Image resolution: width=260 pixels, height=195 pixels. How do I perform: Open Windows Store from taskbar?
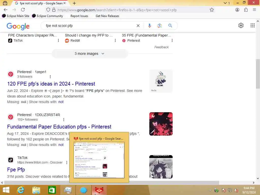tap(52, 190)
